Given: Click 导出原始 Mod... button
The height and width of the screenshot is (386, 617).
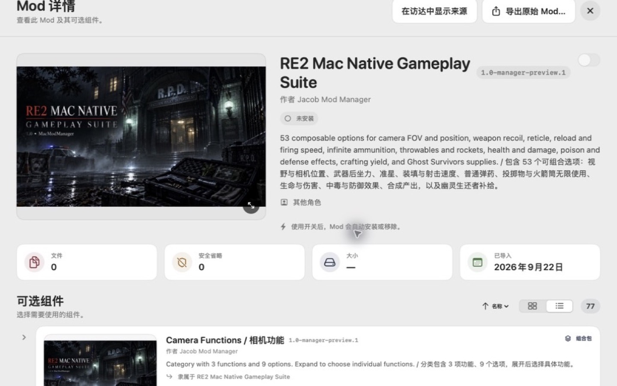Looking at the screenshot, I should (528, 11).
